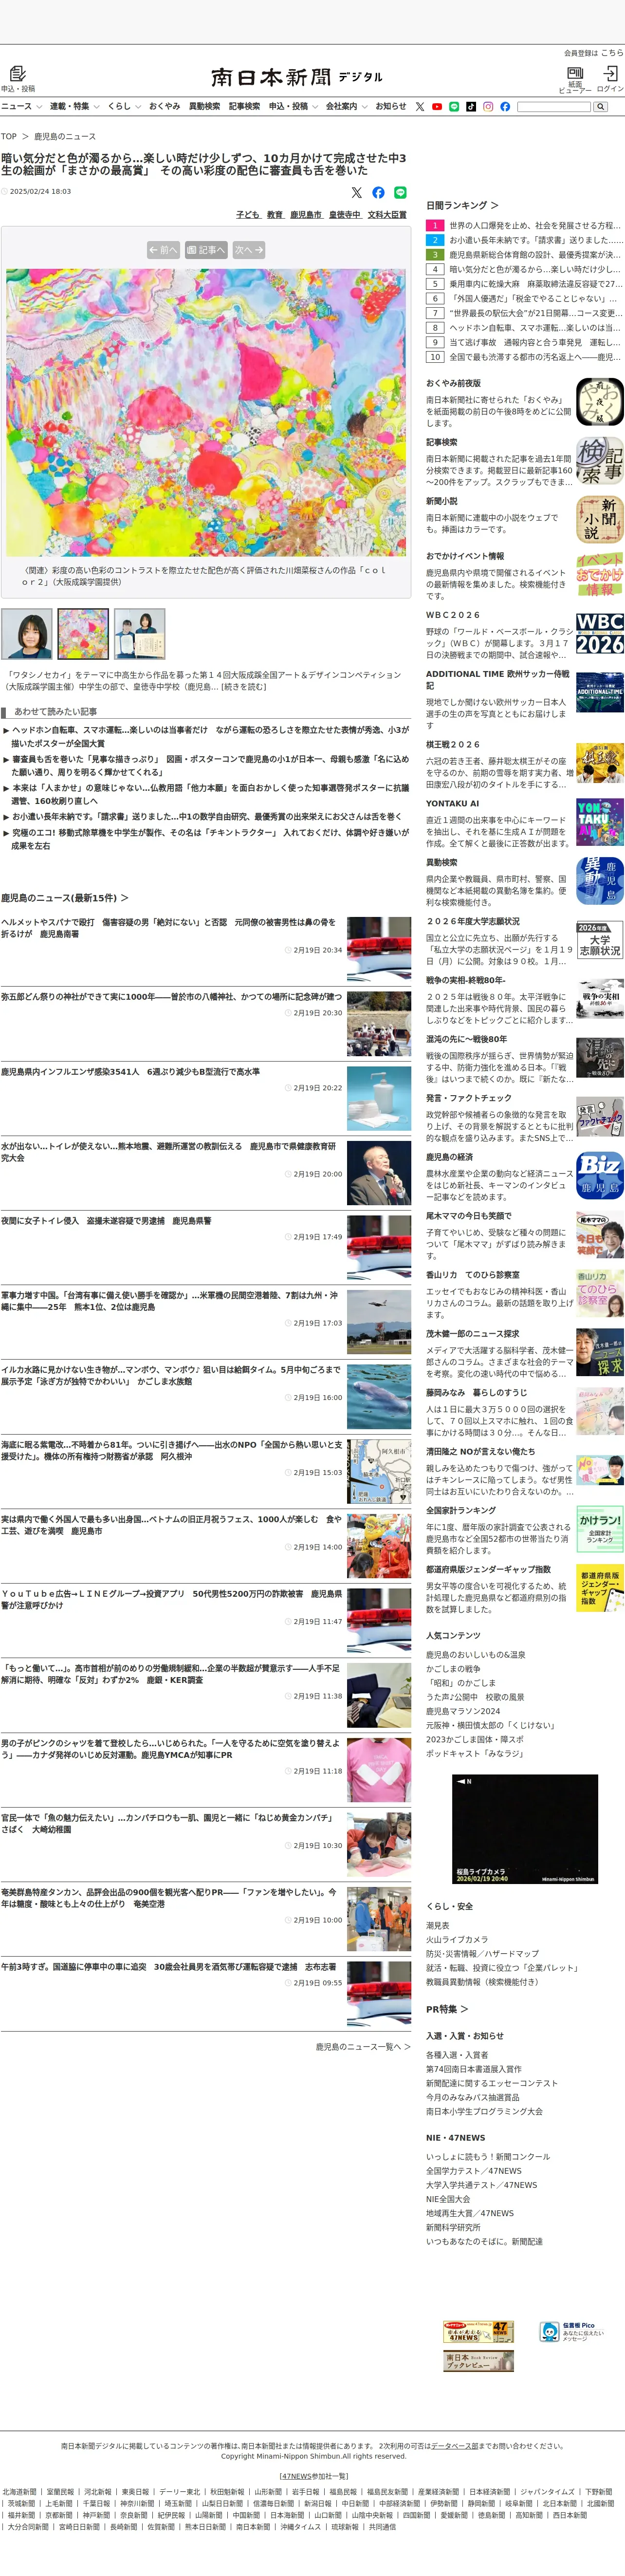
Task: Open the 記事検索 sidebar icon
Action: 600,461
